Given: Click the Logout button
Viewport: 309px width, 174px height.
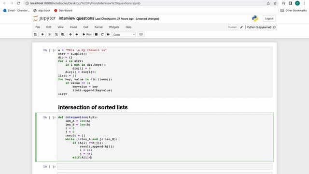Looking at the screenshot, I should tap(269, 18).
